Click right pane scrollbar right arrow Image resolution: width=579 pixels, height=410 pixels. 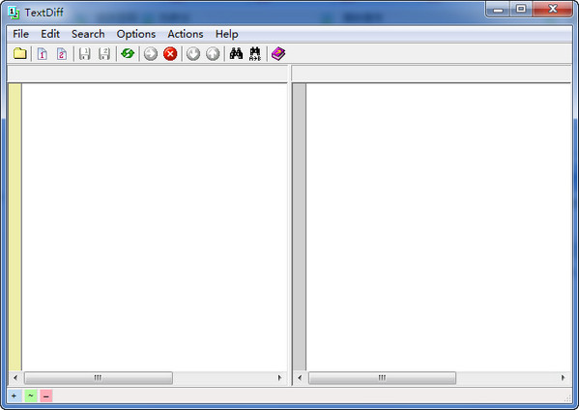[564, 378]
